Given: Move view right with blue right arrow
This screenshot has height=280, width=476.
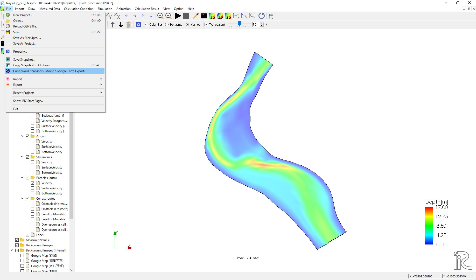Looking at the screenshot, I should [135, 16].
